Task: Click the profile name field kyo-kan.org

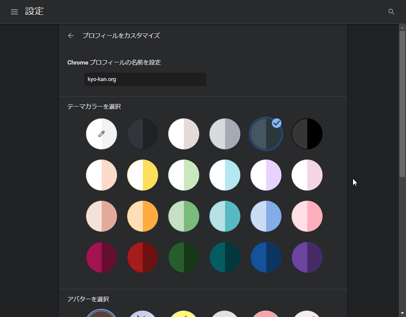Action: coord(145,79)
